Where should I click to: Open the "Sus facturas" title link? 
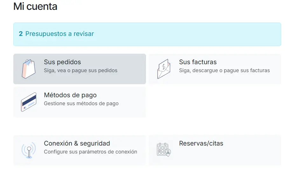[x=198, y=62]
